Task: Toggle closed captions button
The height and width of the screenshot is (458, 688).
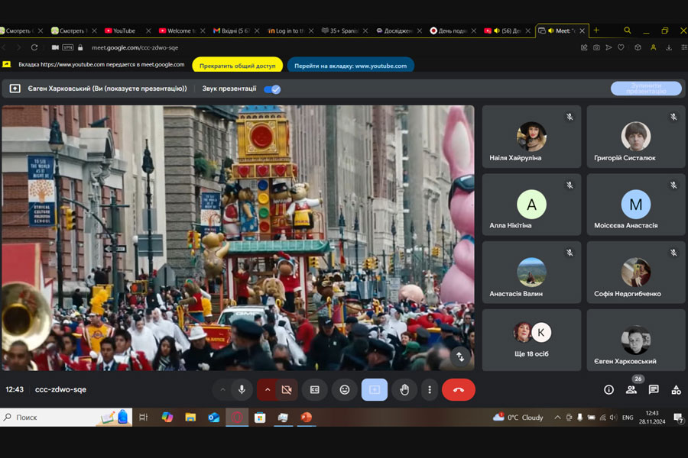Action: [x=314, y=389]
